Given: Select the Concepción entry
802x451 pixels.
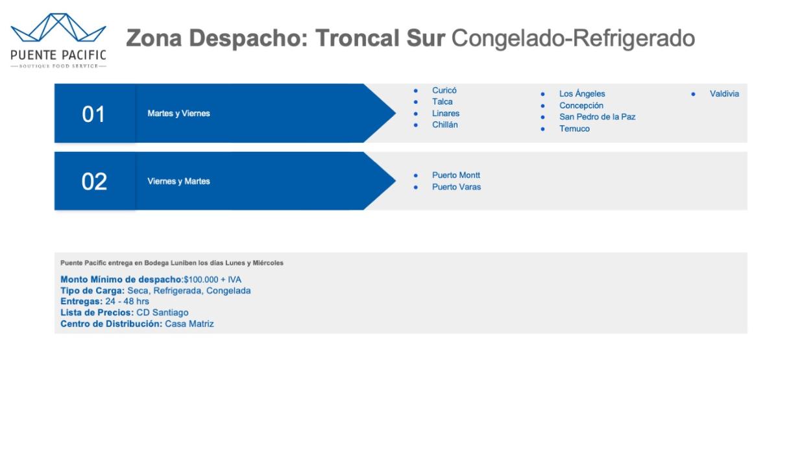Looking at the screenshot, I should [x=581, y=106].
